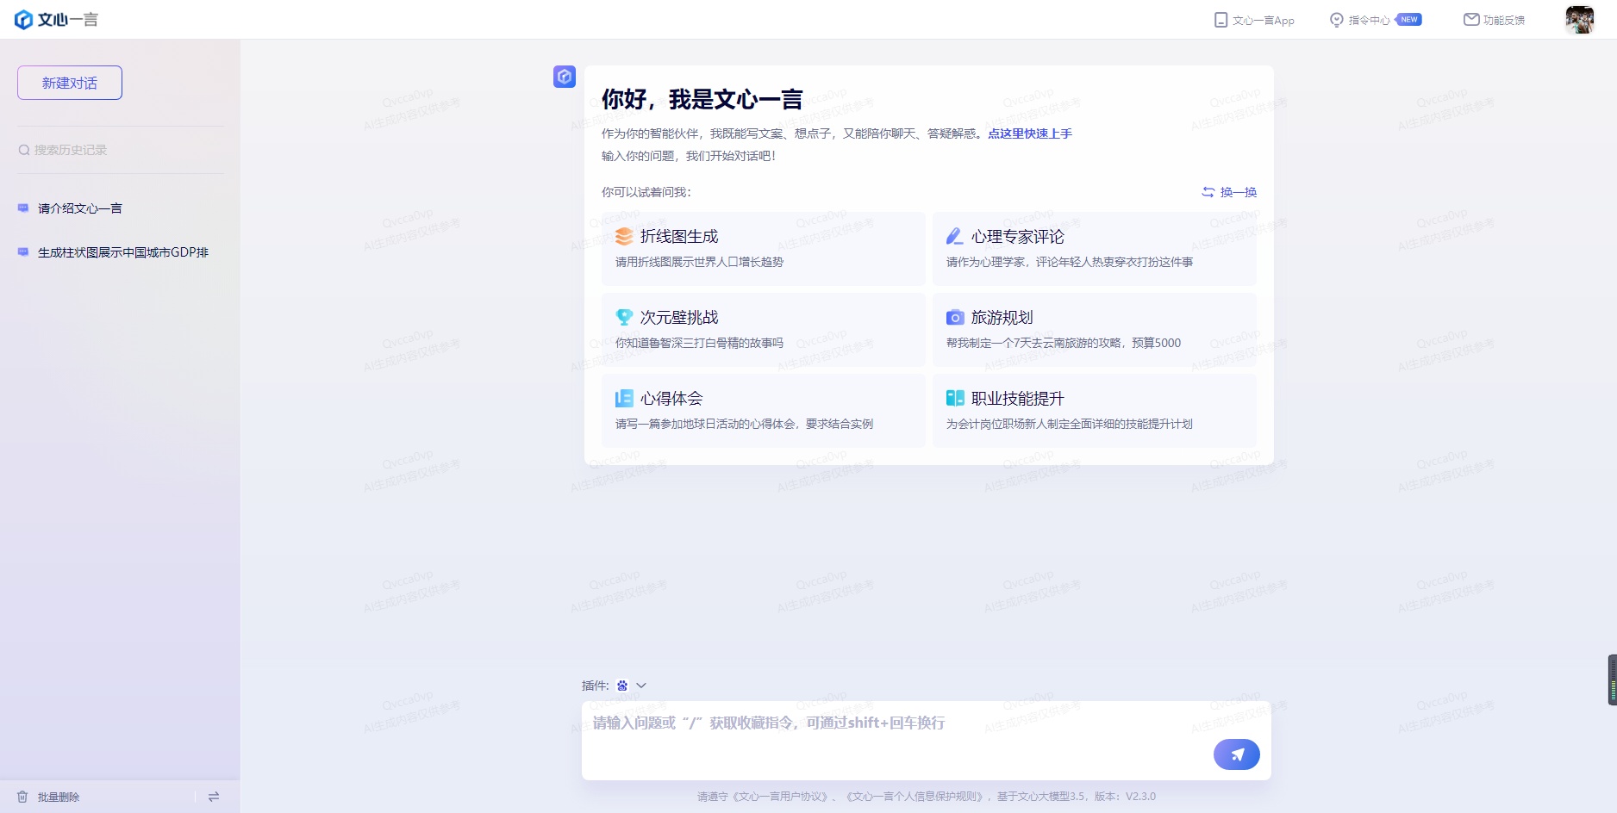Open the 生成柱状图展示中国城市GDP排 conversation

tap(122, 252)
